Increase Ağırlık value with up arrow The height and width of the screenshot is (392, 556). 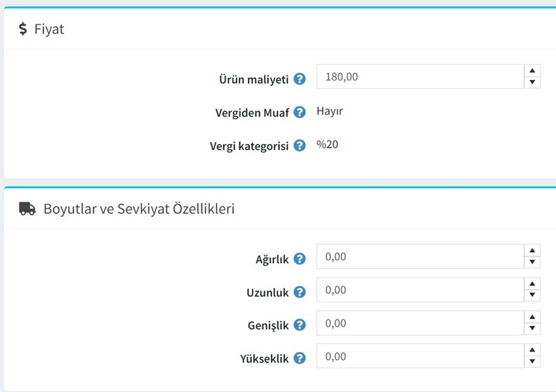pyautogui.click(x=532, y=251)
